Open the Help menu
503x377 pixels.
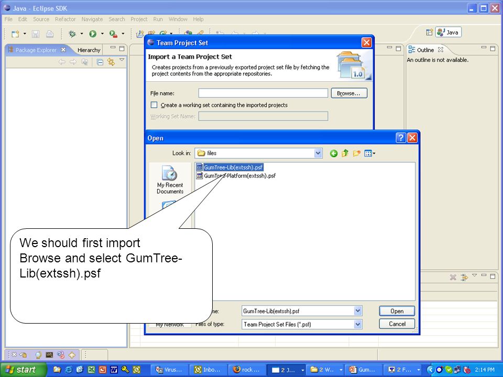198,19
